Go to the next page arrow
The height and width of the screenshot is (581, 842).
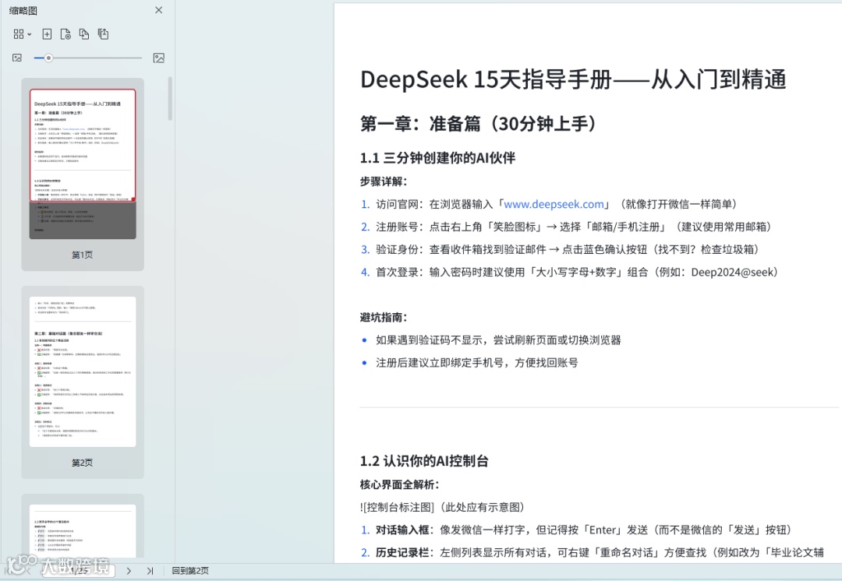(129, 572)
